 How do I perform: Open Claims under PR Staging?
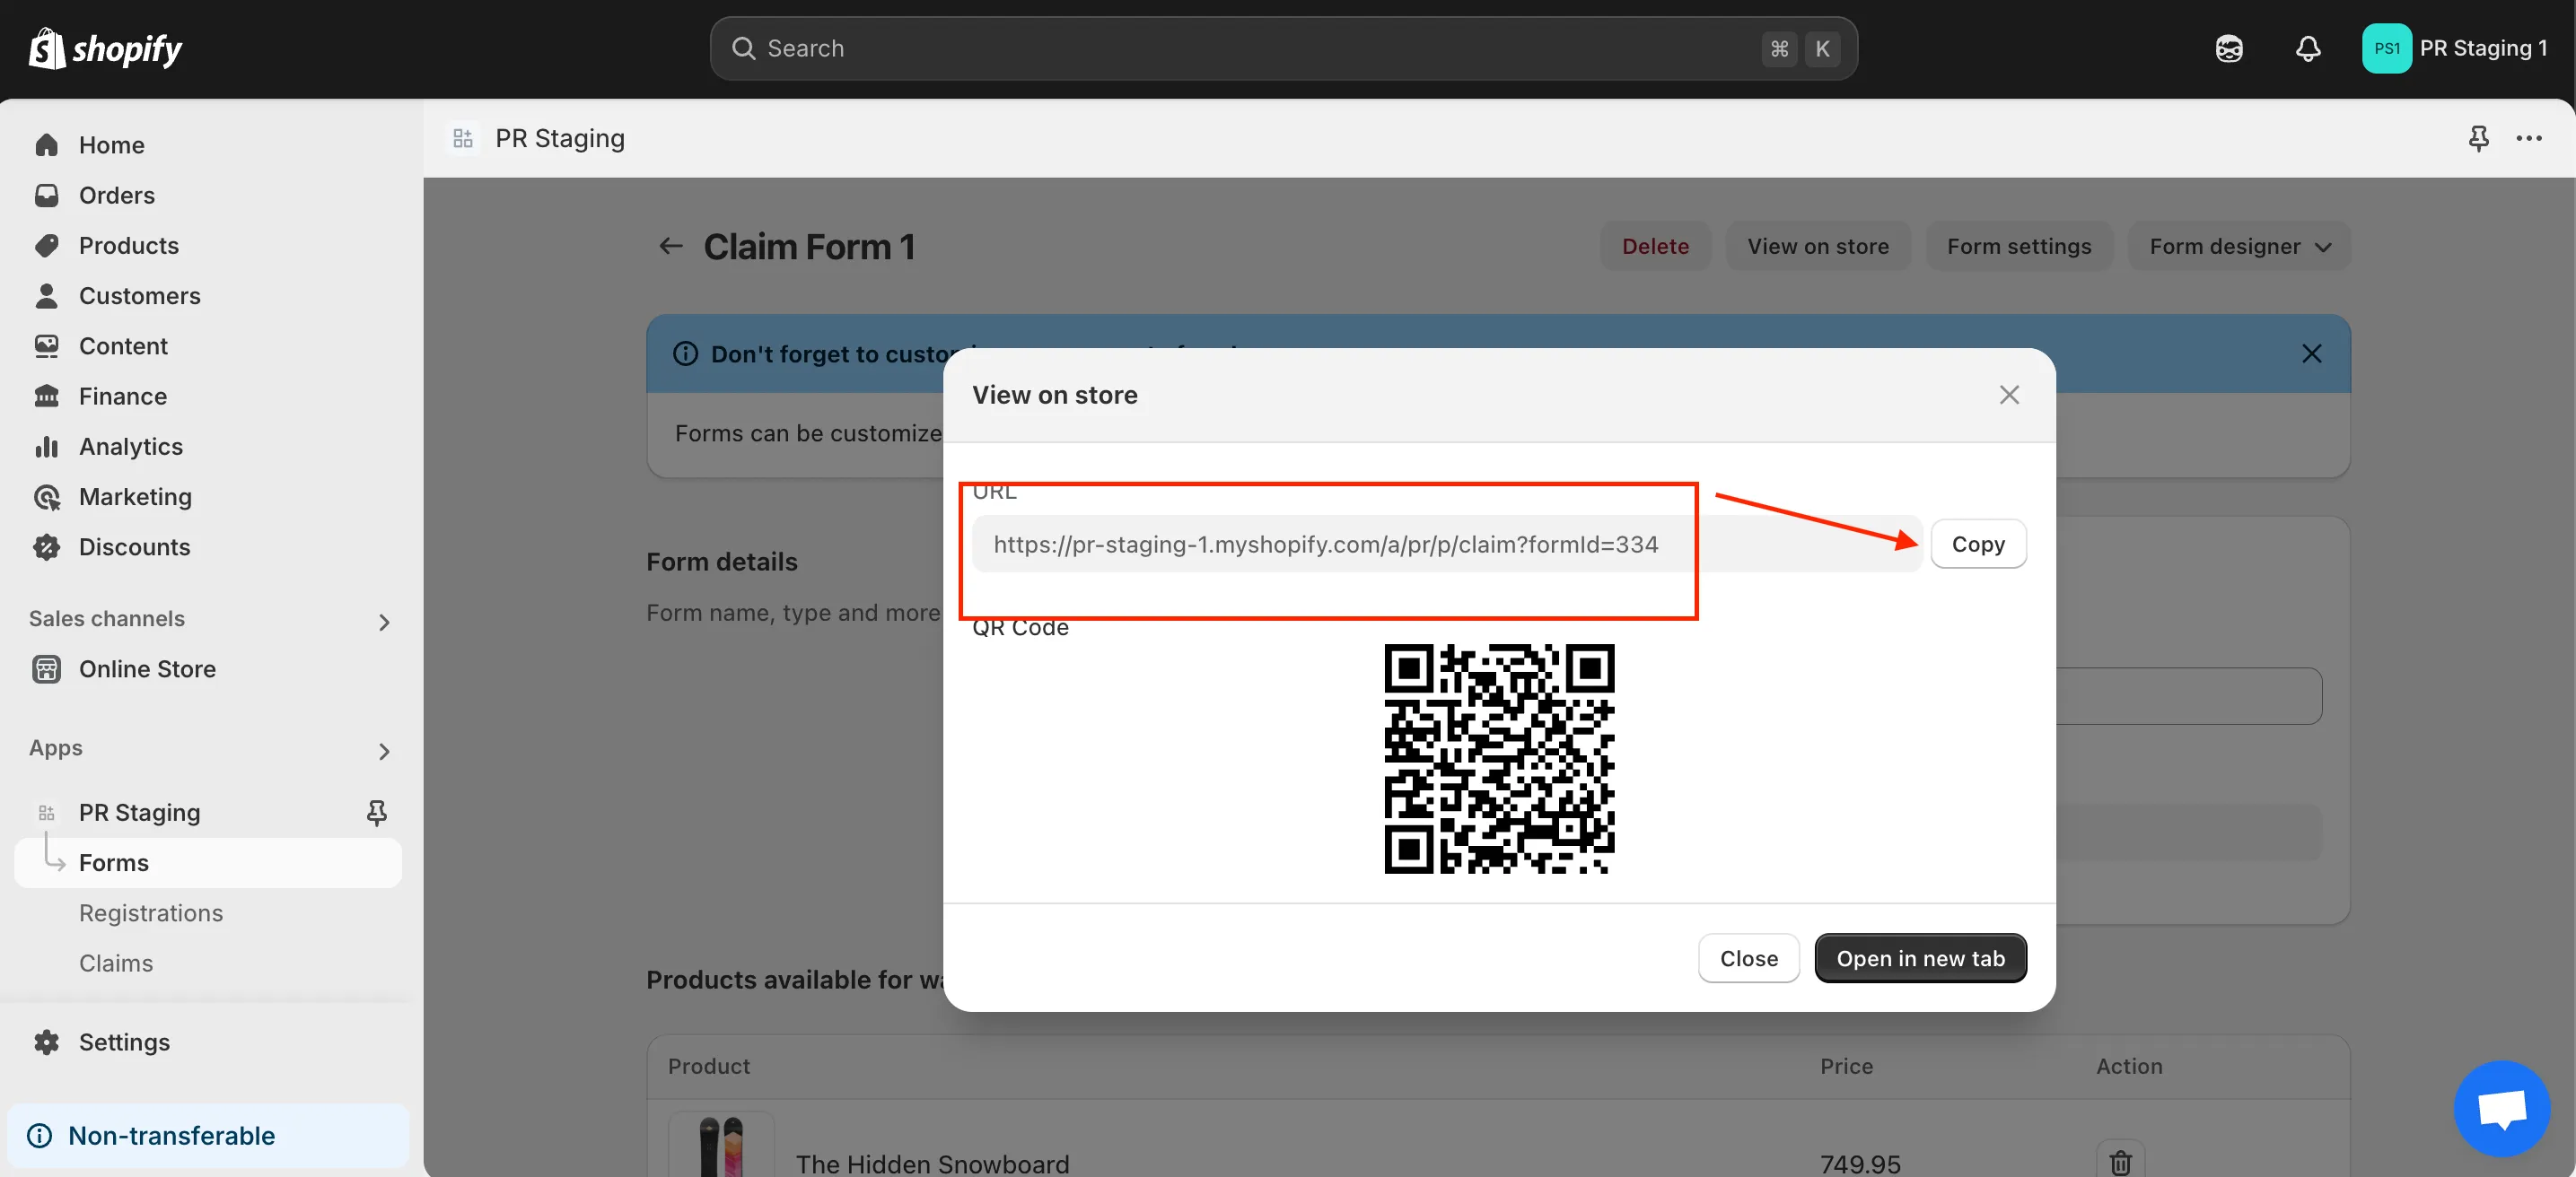tap(116, 963)
